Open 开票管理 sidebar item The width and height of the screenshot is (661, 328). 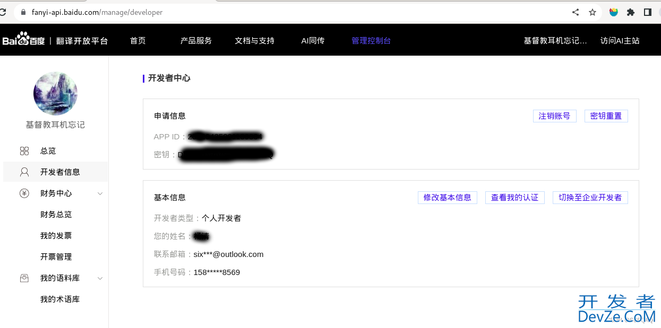tap(55, 257)
